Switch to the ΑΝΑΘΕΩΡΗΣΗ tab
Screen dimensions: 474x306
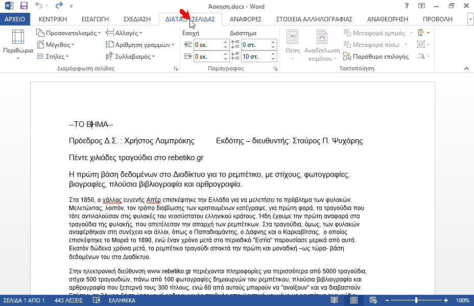pyautogui.click(x=388, y=19)
